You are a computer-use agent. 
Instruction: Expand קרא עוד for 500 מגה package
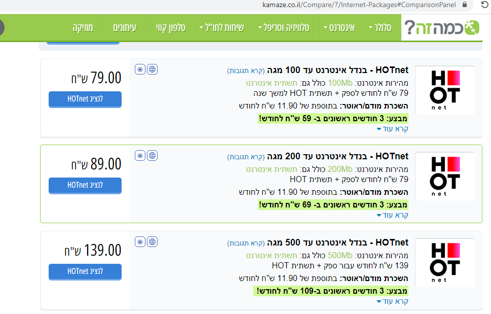click(x=392, y=301)
